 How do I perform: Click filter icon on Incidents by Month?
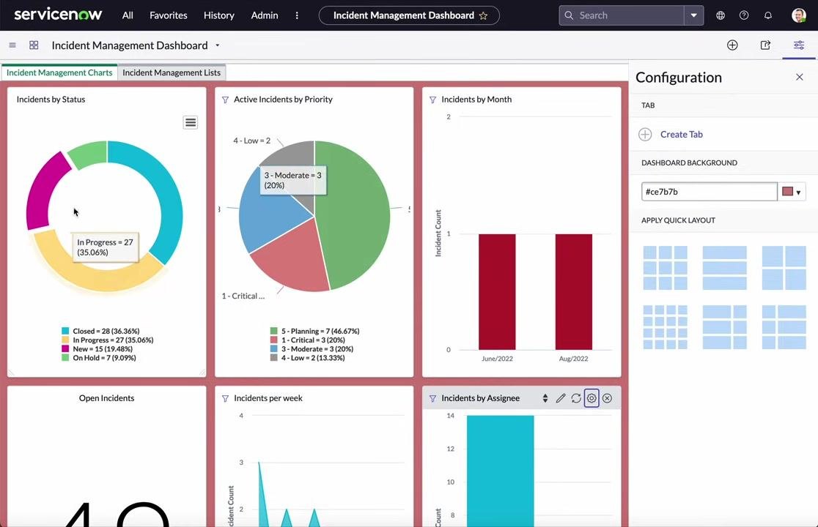pyautogui.click(x=433, y=100)
